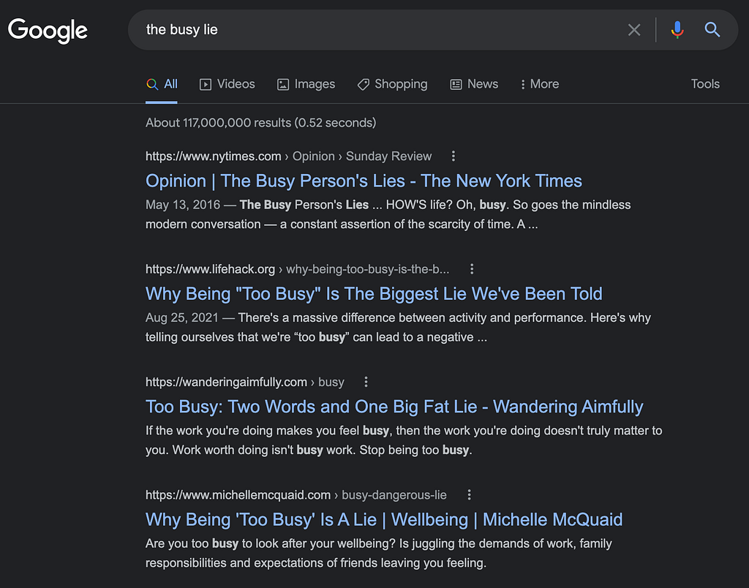This screenshot has width=749, height=588.
Task: Switch to the Videos tab
Action: [x=227, y=84]
